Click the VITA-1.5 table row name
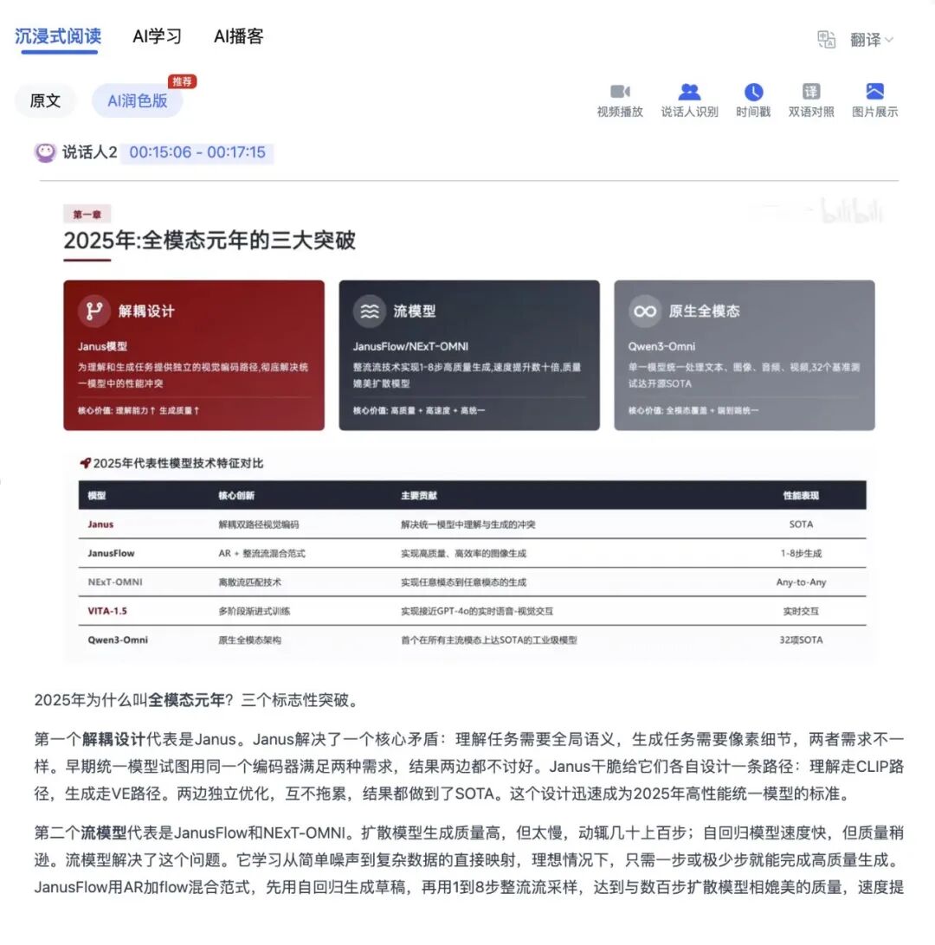The width and height of the screenshot is (935, 945). pyautogui.click(x=107, y=611)
